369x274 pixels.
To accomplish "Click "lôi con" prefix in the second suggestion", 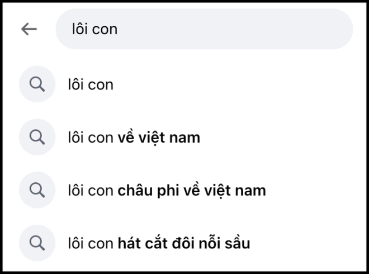I will pyautogui.click(x=89, y=137).
